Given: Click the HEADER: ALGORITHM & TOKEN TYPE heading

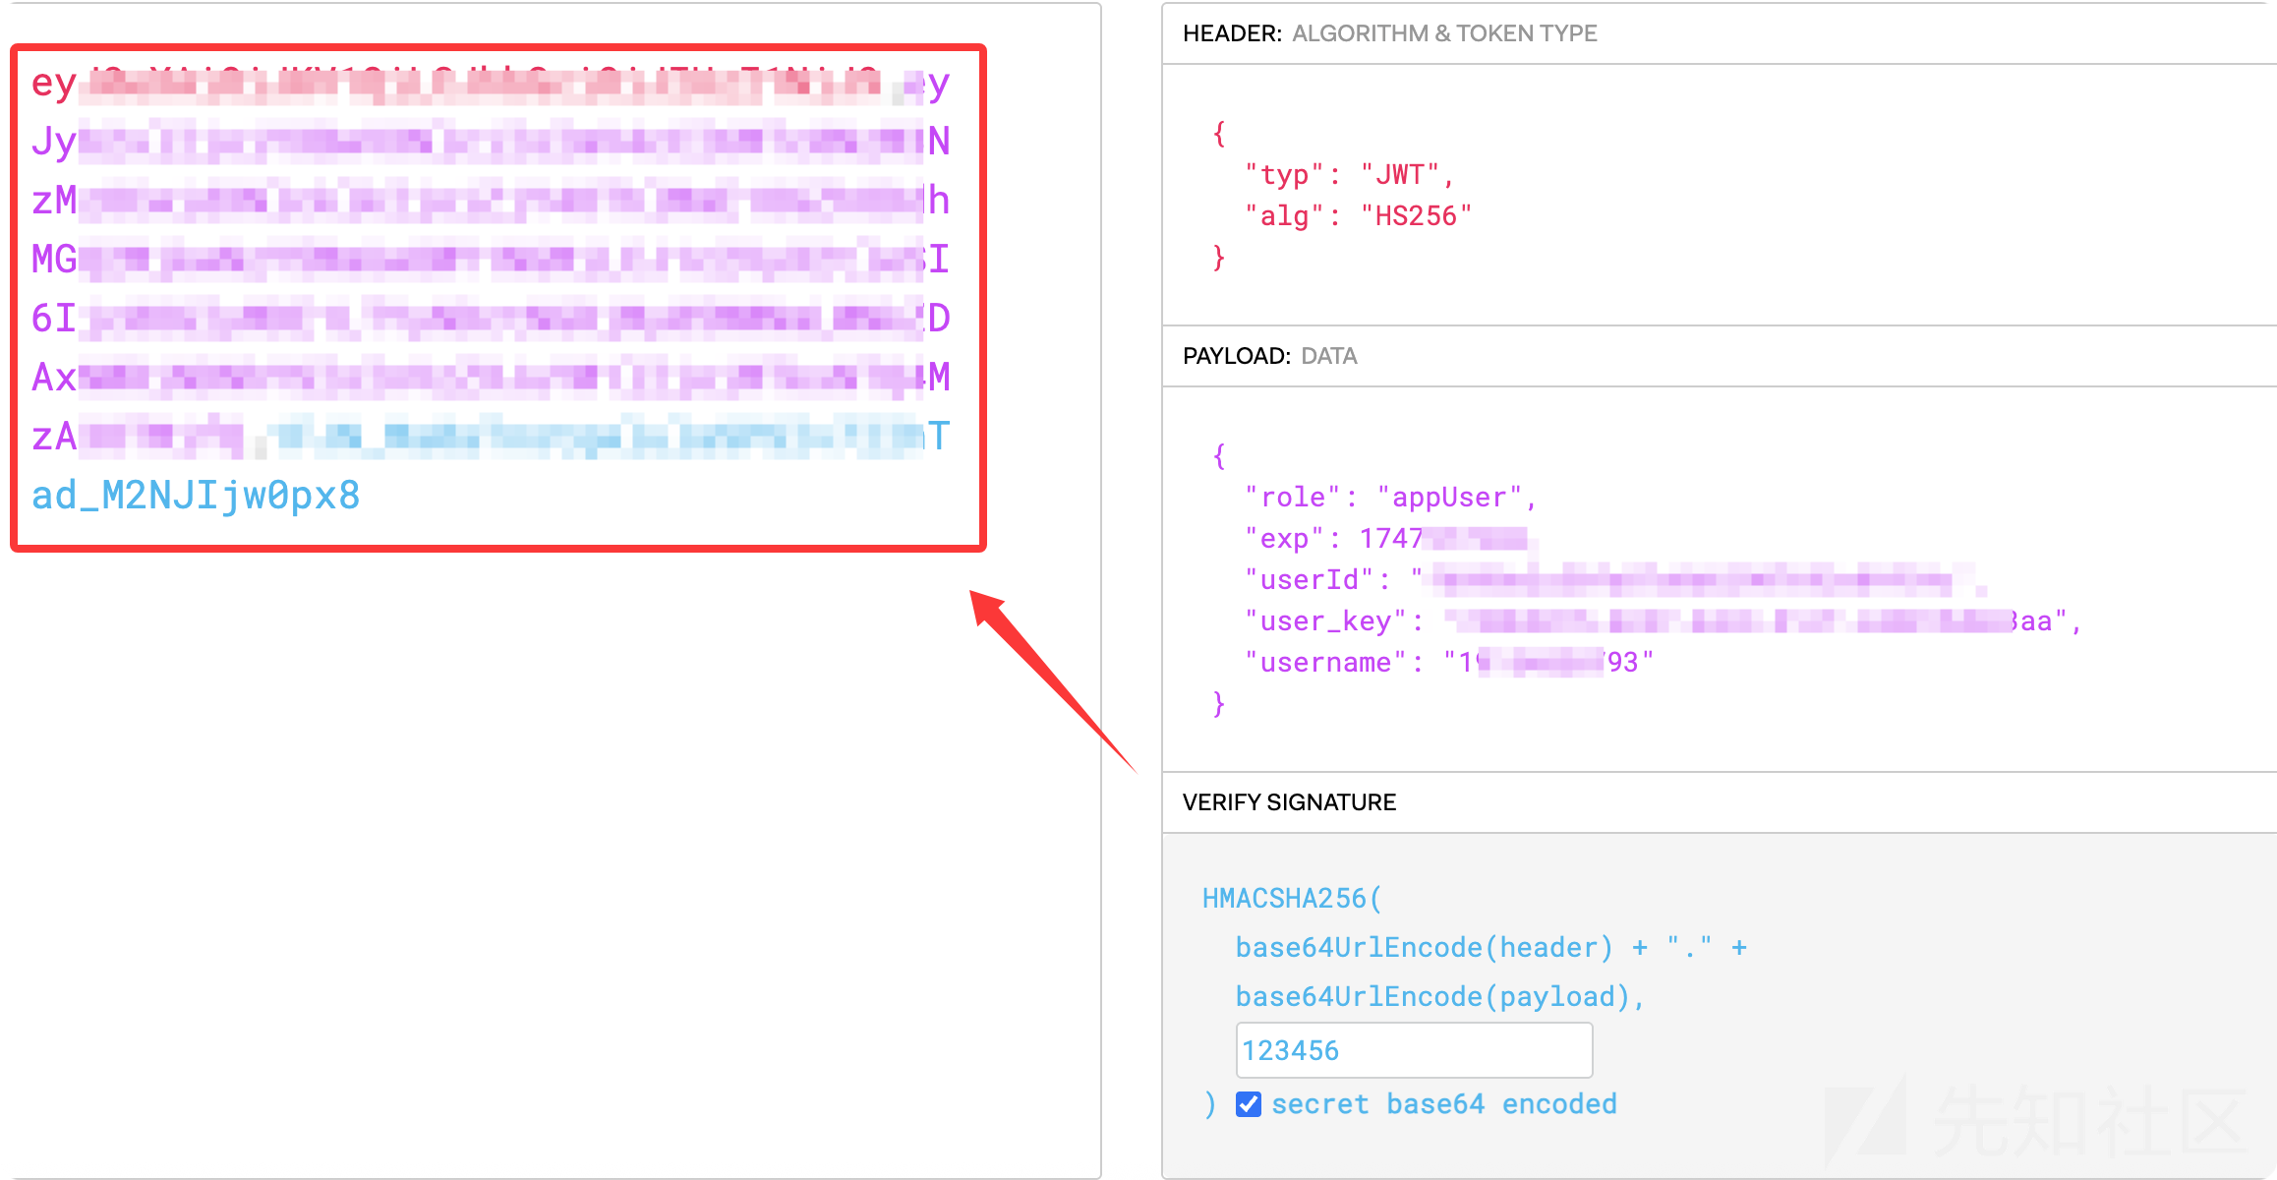Looking at the screenshot, I should click(x=1389, y=33).
